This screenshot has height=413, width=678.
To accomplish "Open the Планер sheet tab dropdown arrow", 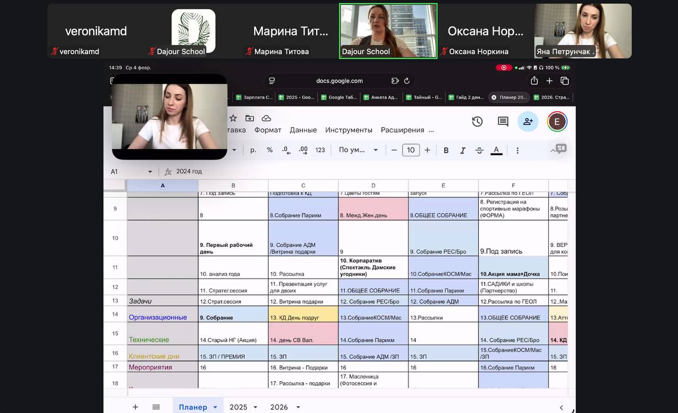I will click(x=215, y=407).
